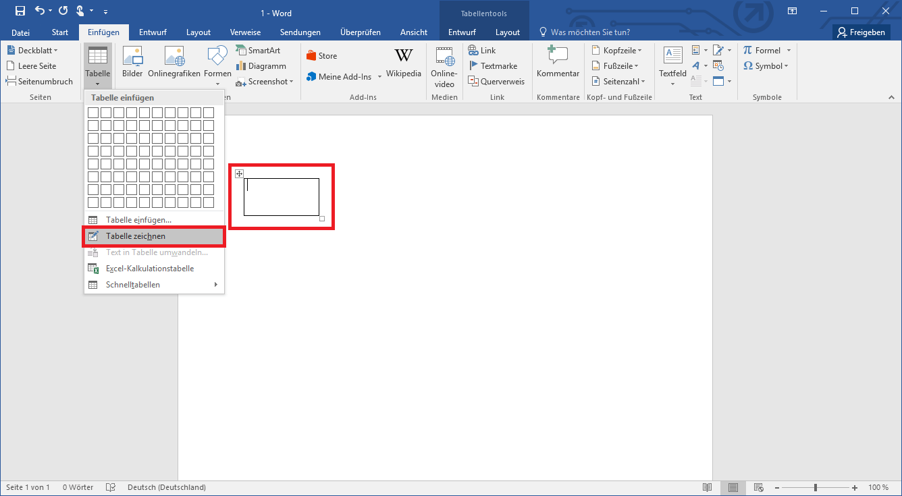This screenshot has height=496, width=902.
Task: Click the Freigeben share button
Action: tap(861, 32)
